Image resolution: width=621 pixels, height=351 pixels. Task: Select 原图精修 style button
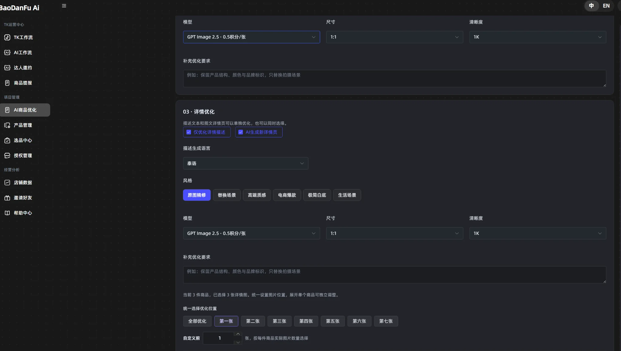tap(197, 195)
